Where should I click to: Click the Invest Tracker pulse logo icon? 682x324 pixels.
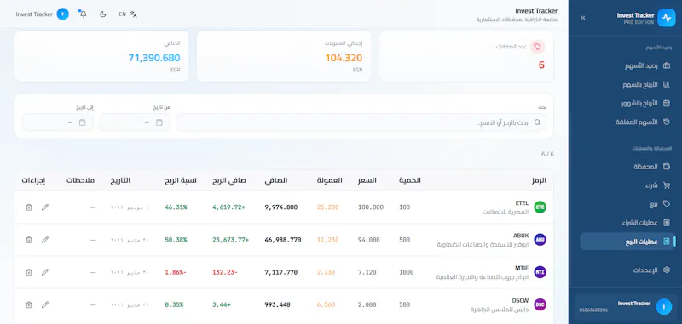click(667, 18)
